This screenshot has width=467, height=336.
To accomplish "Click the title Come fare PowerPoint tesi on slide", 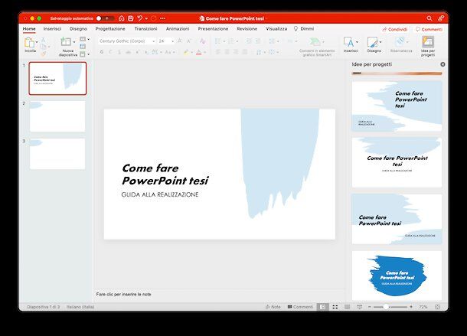I will 165,175.
